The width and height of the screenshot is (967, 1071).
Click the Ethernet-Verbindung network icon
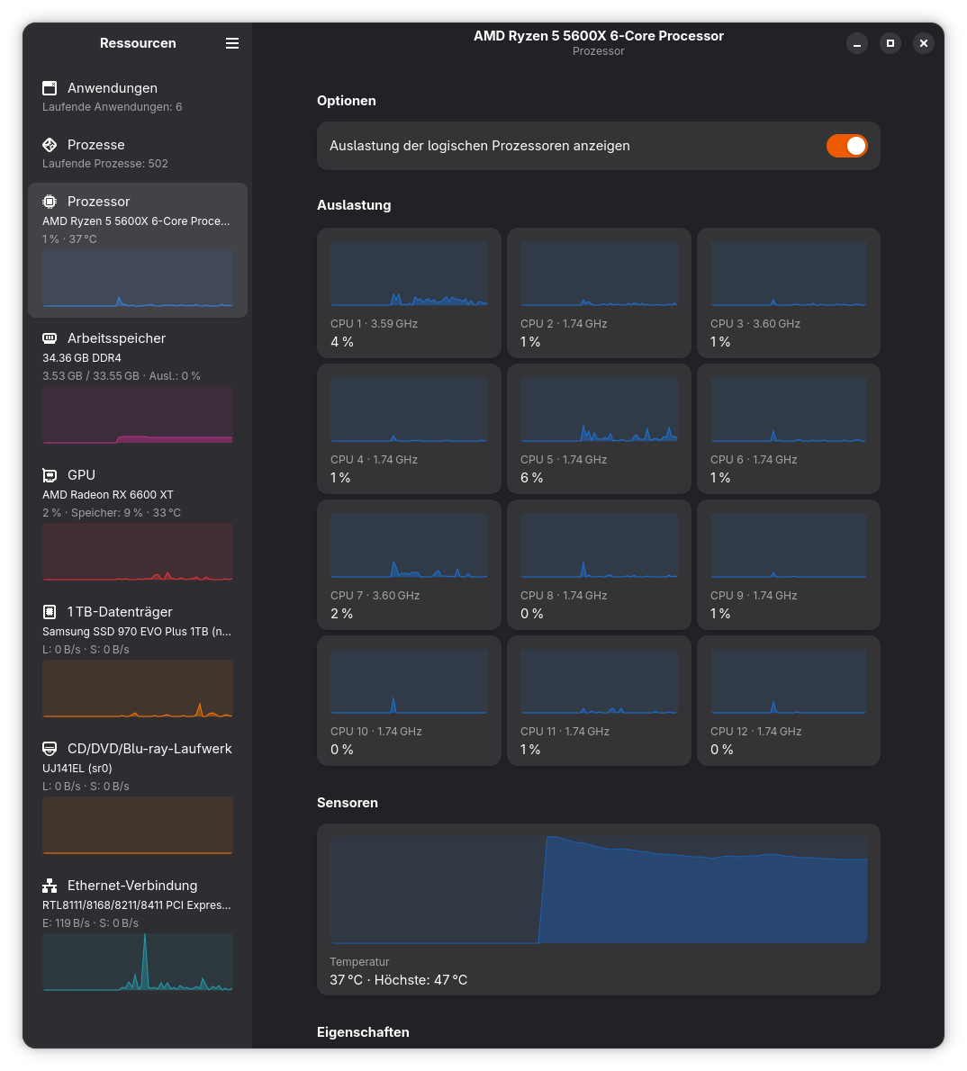point(50,886)
